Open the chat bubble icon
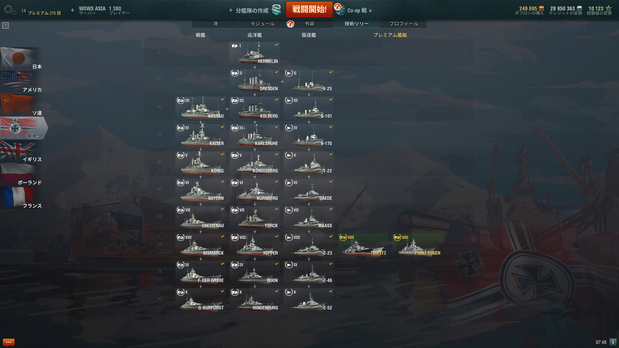This screenshot has height=348, width=619. (9, 342)
